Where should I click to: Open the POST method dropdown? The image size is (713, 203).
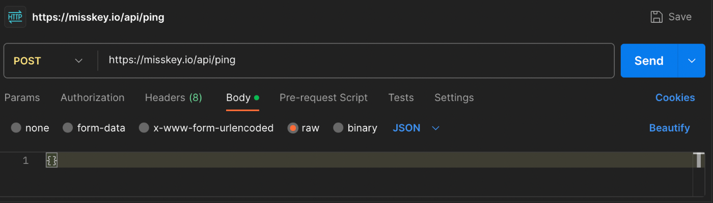point(48,61)
